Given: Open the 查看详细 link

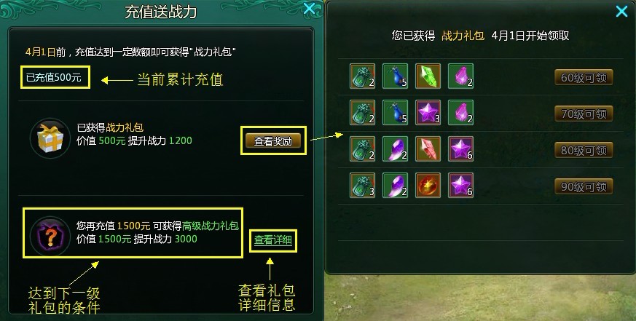Looking at the screenshot, I should coord(273,240).
